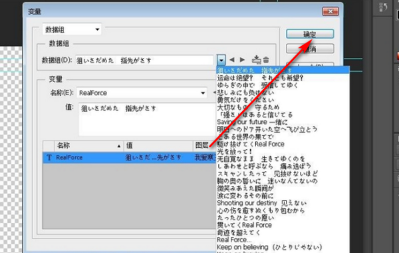Click the history icon in right panel
The image size is (399, 253).
(383, 7)
